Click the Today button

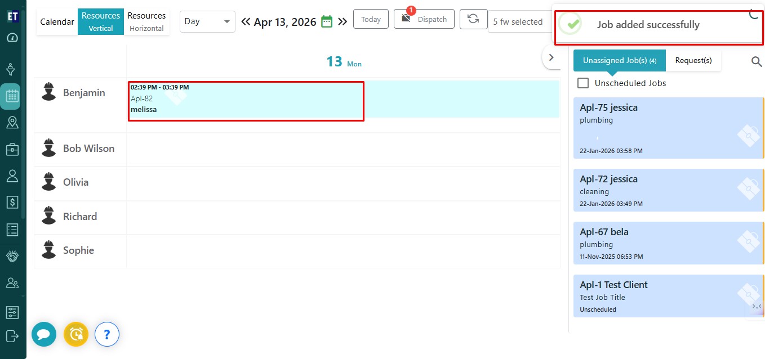coord(371,19)
